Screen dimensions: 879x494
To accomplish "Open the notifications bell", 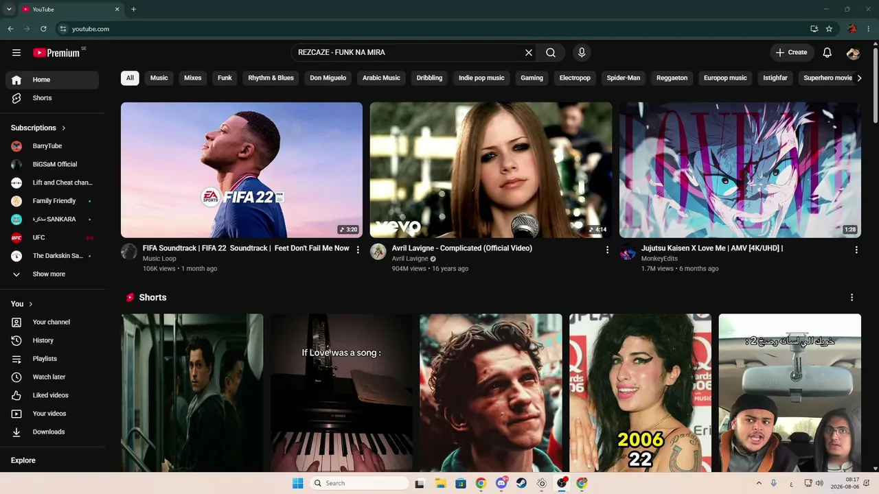I will coord(827,53).
